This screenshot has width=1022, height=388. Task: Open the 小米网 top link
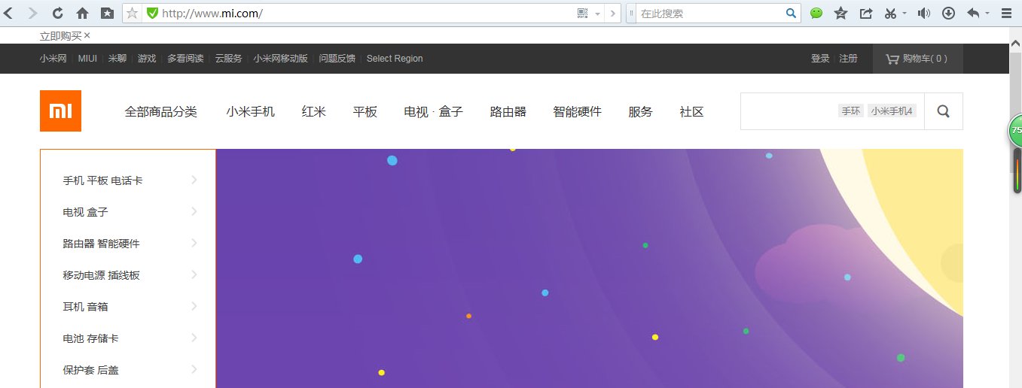(x=53, y=59)
